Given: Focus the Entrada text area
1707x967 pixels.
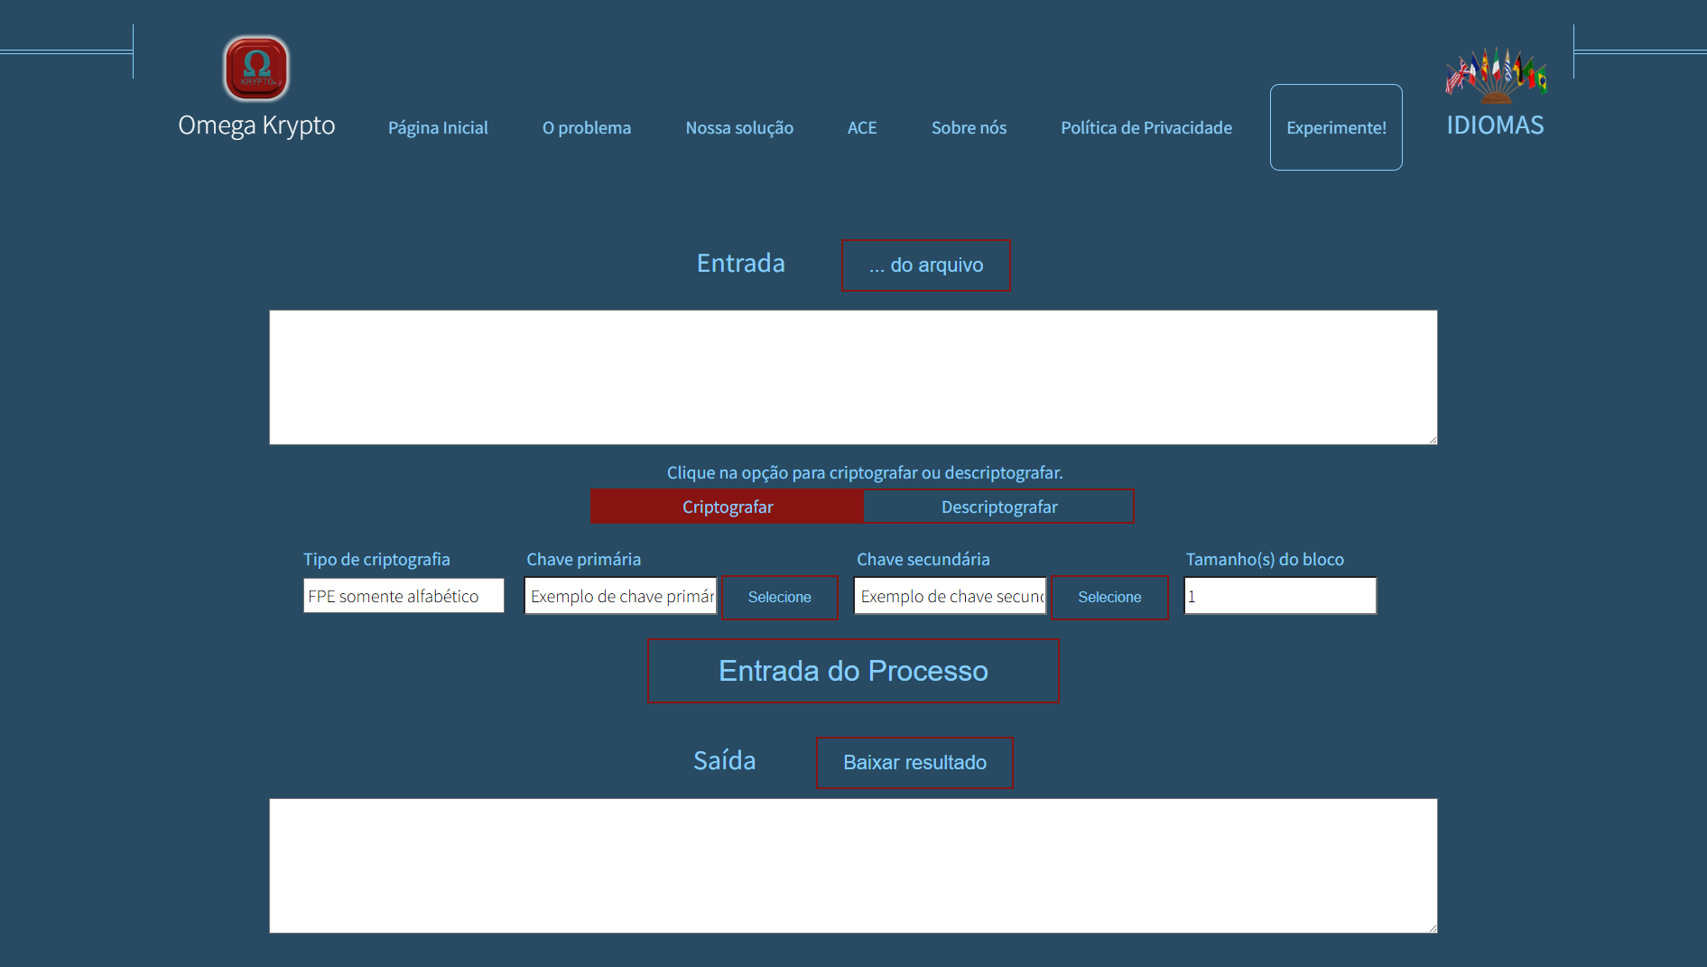Looking at the screenshot, I should click(x=852, y=377).
